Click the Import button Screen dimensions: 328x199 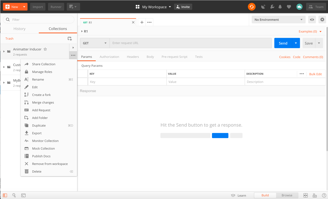[38, 7]
